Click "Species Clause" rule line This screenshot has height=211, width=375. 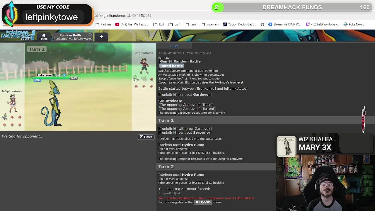[x=188, y=71]
